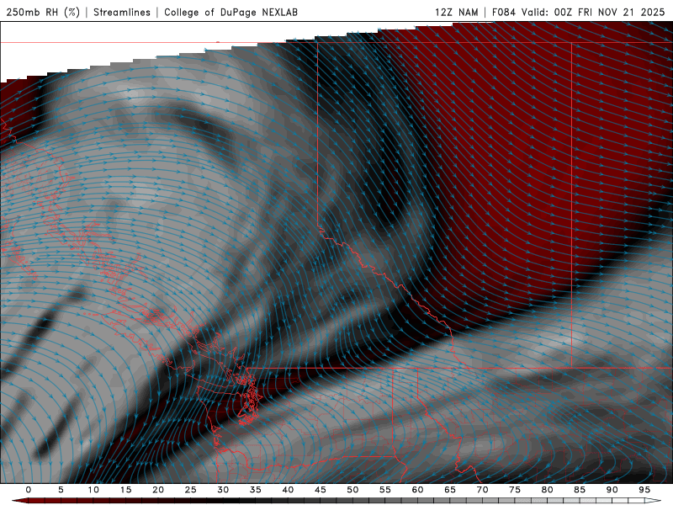Click the '75' colorbar tick label
673x505 pixels.
pyautogui.click(x=515, y=490)
